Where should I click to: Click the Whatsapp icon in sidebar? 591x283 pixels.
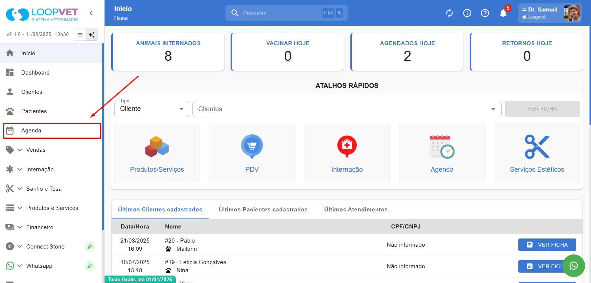click(x=10, y=266)
